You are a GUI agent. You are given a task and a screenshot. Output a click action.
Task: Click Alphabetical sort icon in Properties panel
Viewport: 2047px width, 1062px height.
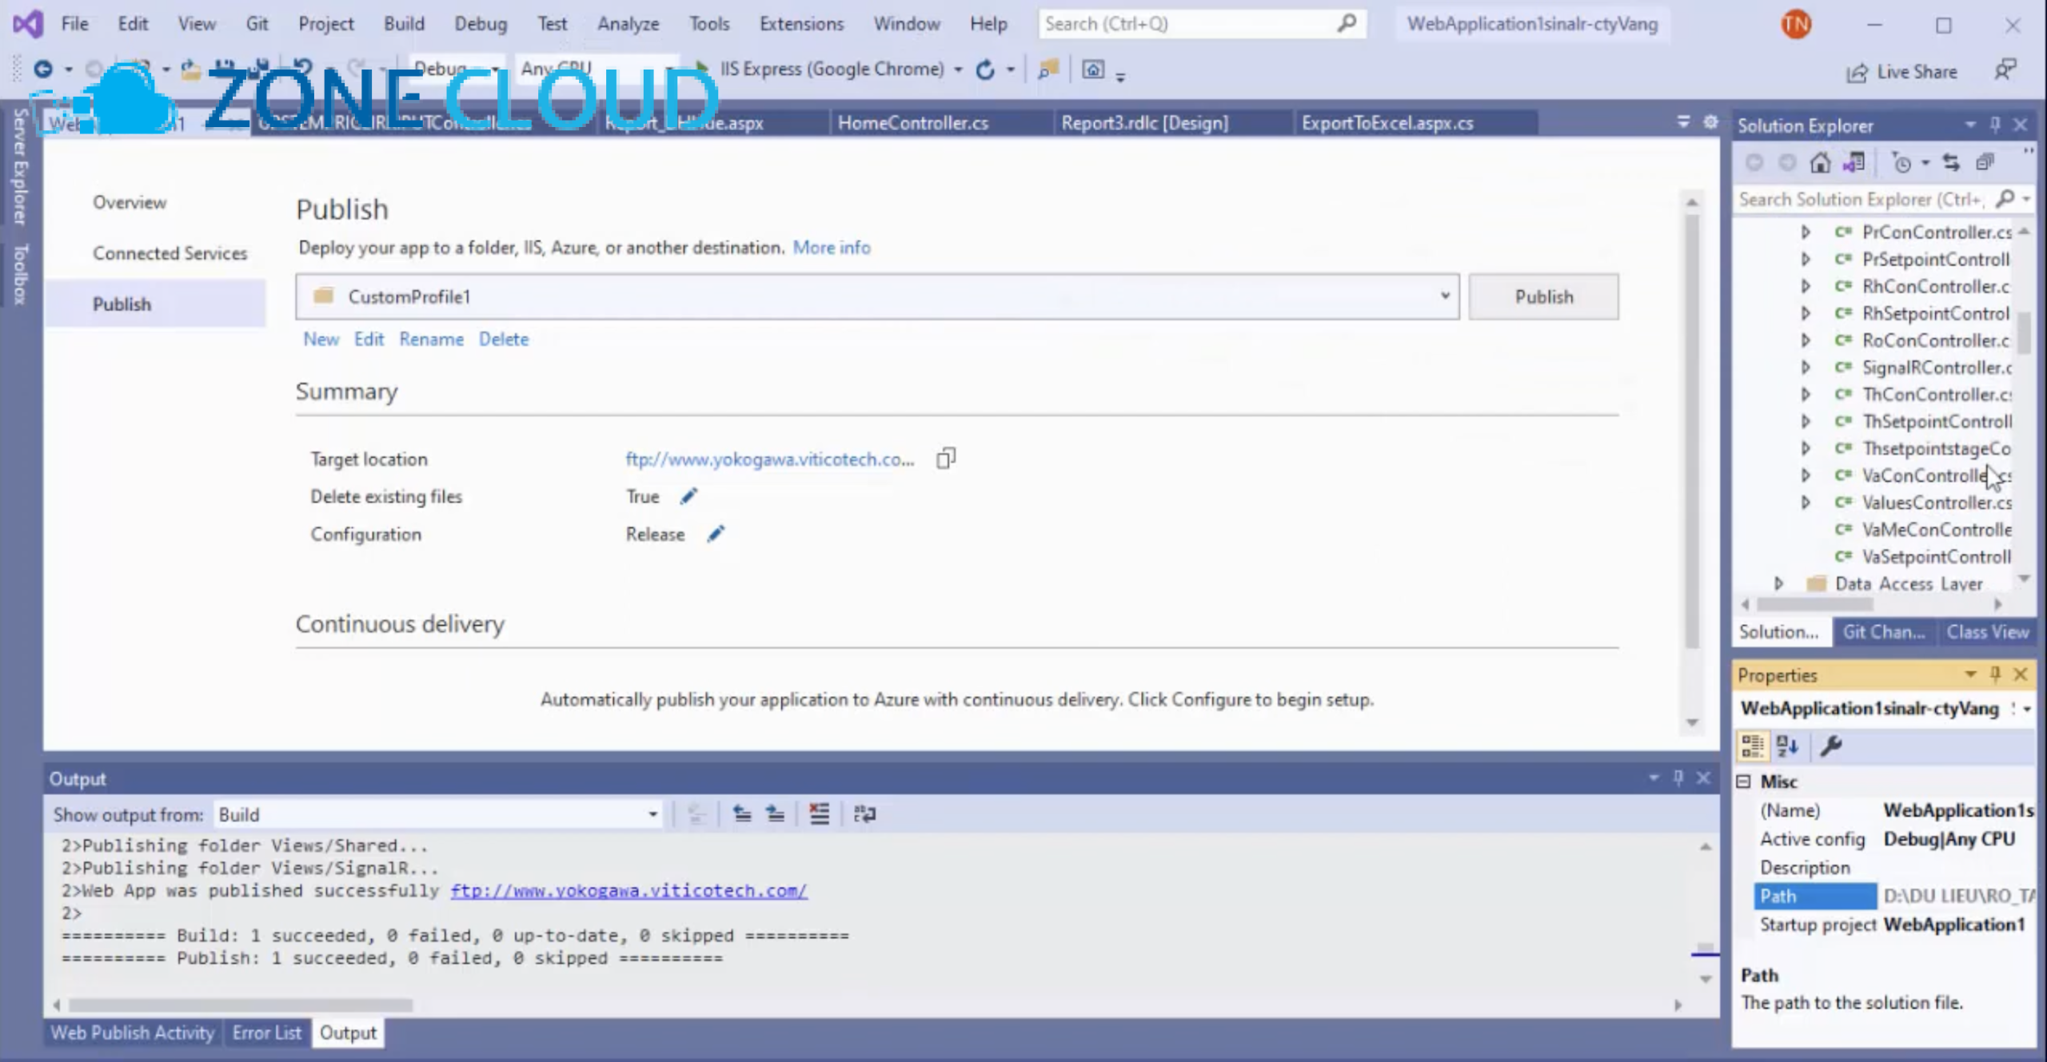pyautogui.click(x=1787, y=746)
